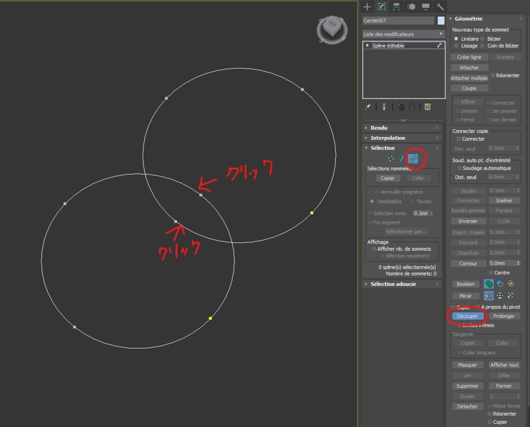This screenshot has width=530, height=427.
Task: Expand the Rendu rollout
Action: tap(379, 128)
